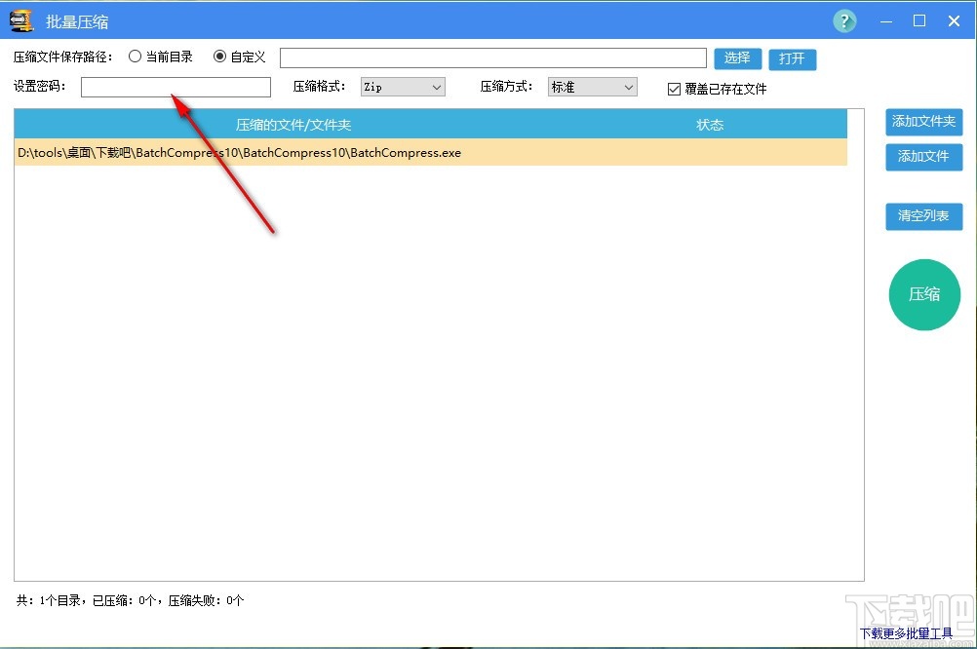
Task: Click the 打开 folder button
Action: (x=792, y=59)
